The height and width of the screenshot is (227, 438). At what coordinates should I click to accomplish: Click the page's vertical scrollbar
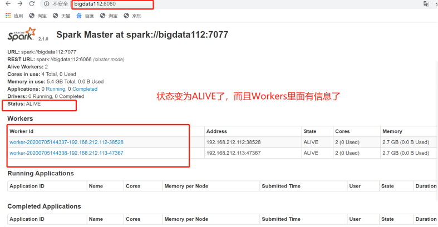(436, 131)
